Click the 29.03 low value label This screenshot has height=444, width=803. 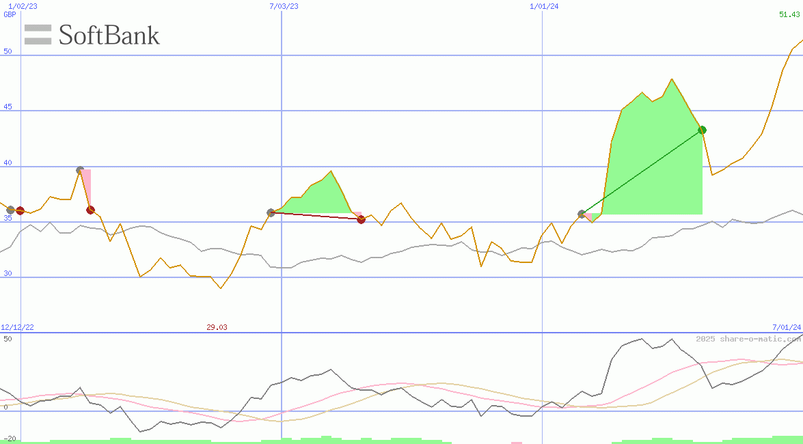coord(216,327)
